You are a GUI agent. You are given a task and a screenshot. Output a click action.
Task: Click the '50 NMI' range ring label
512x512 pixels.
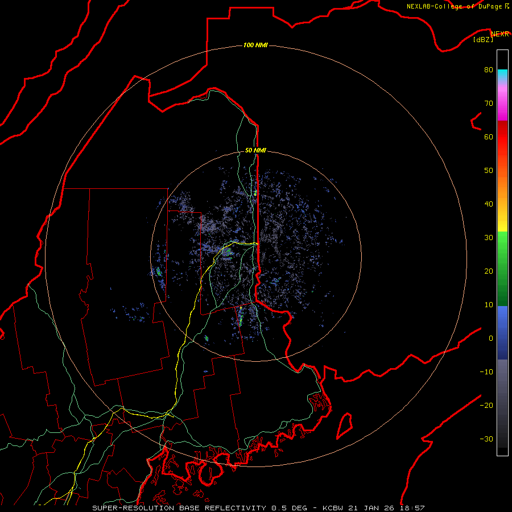255,150
